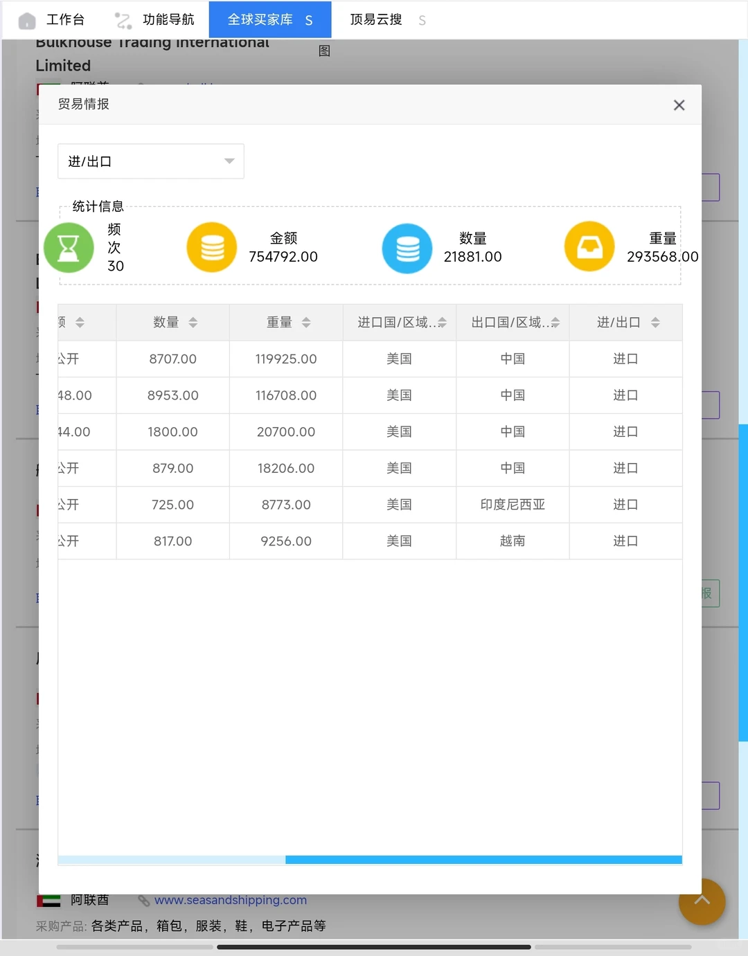
Task: Click the orange scroll-to-top circular button
Action: [x=702, y=902]
